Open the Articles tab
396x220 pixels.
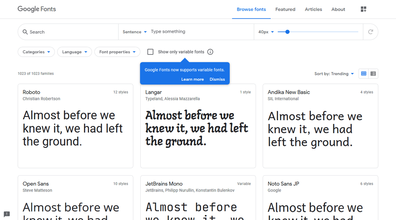click(313, 9)
